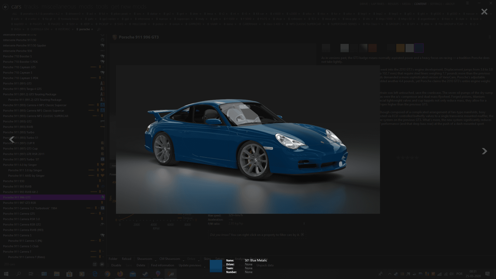Select the orange-bronze skin swatch
This screenshot has height=279, width=496.
pyautogui.click(x=400, y=48)
